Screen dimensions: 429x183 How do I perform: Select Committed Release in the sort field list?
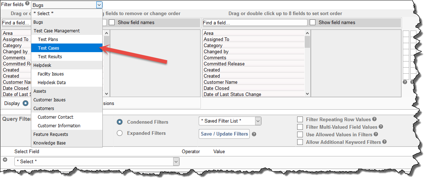click(224, 64)
